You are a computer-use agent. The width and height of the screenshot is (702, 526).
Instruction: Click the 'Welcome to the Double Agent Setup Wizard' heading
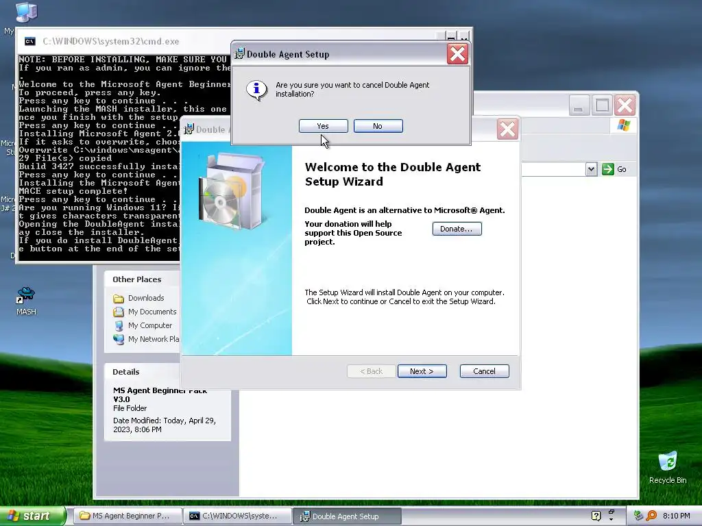pyautogui.click(x=393, y=175)
